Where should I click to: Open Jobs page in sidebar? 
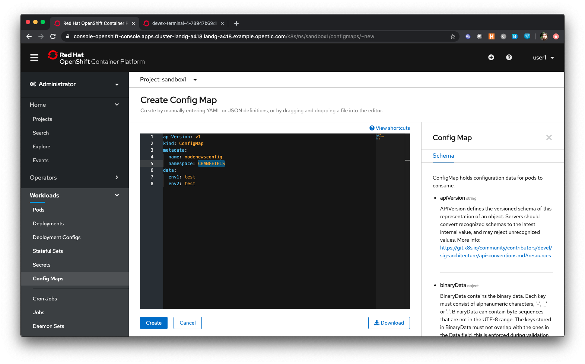(38, 312)
